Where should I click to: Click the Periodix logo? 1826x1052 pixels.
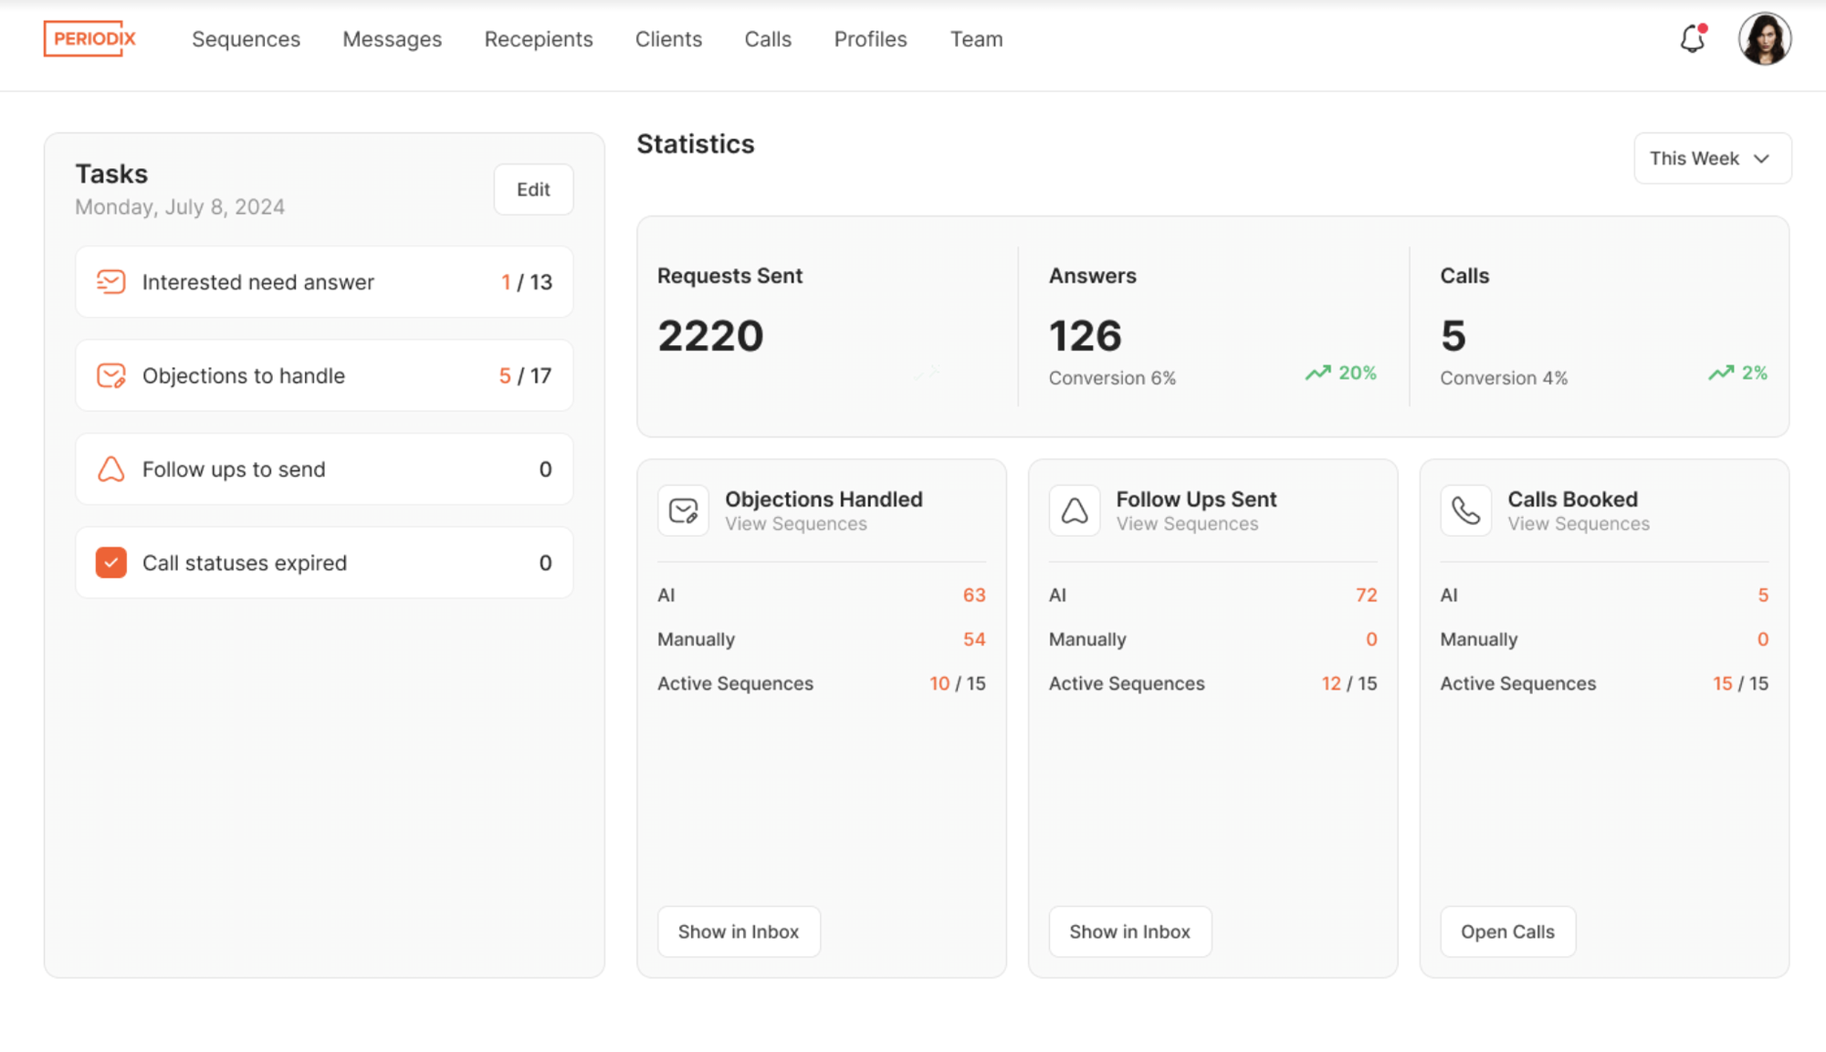[90, 38]
